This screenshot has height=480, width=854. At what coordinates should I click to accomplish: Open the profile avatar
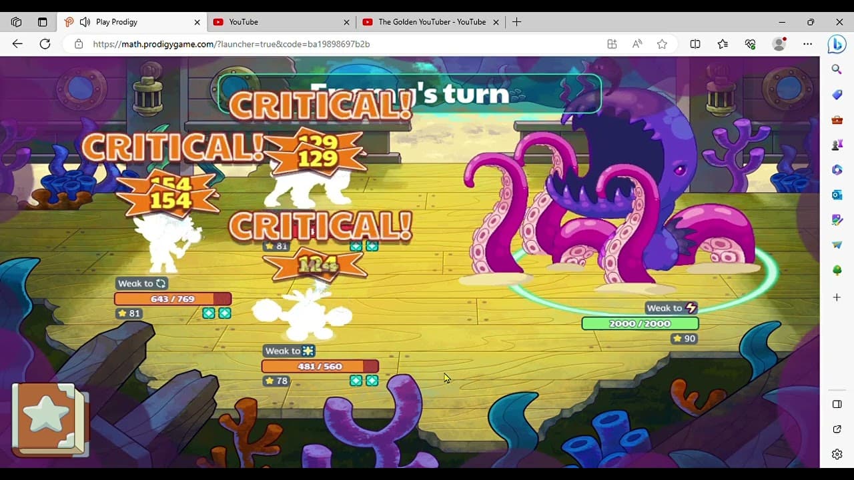[x=779, y=44]
